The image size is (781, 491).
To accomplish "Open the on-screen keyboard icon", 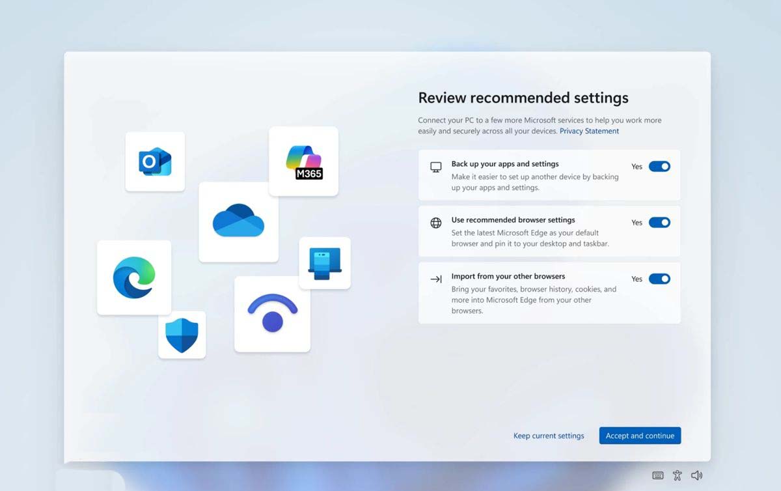I will pos(658,475).
